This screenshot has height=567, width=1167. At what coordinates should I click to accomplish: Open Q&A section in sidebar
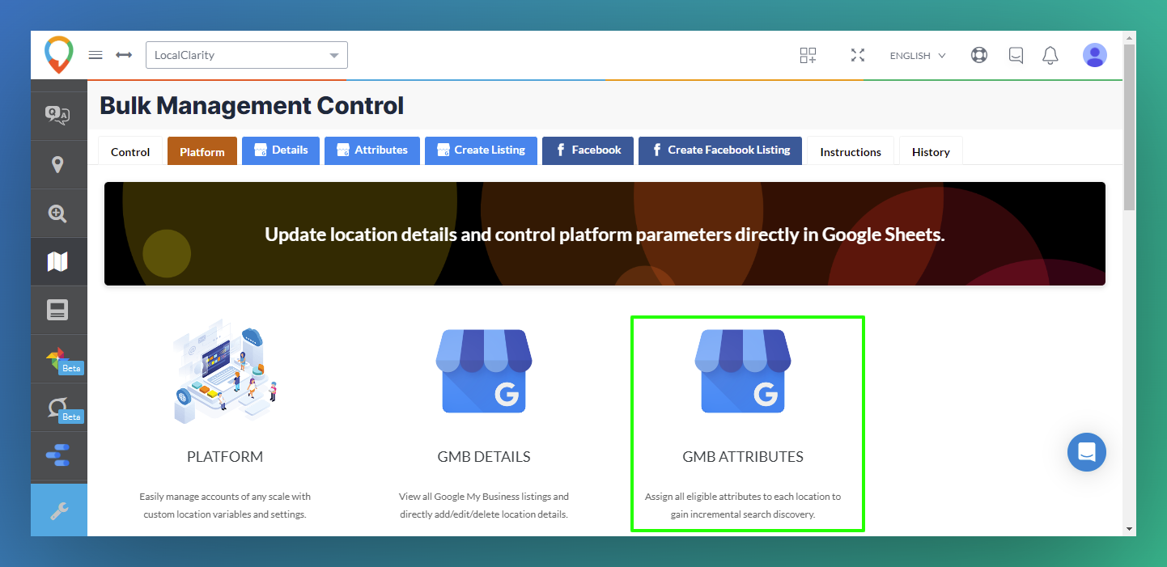[x=57, y=116]
